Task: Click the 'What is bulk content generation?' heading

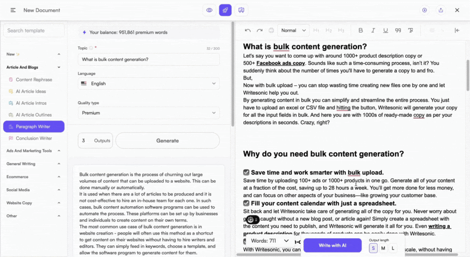Action: [x=305, y=46]
